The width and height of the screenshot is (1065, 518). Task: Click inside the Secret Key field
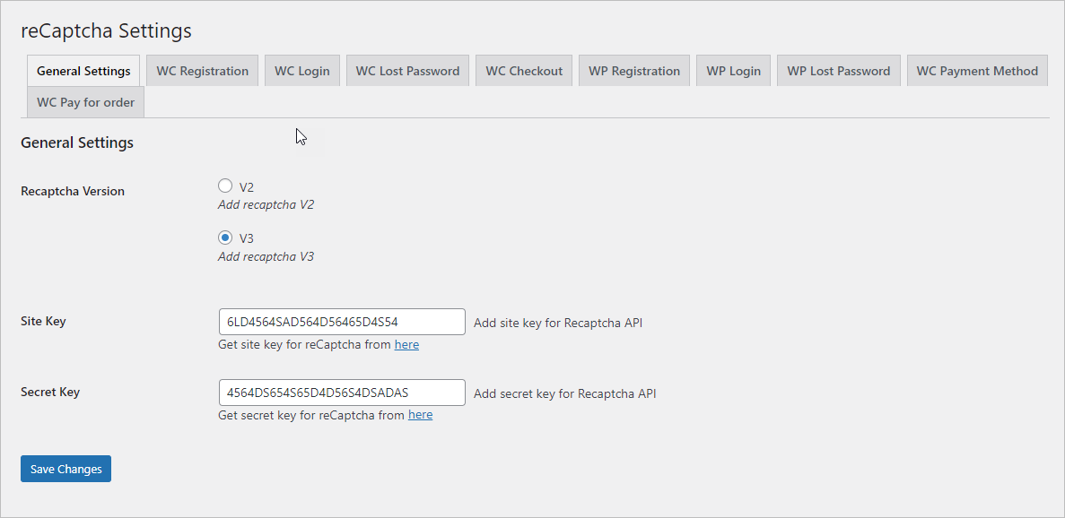(341, 392)
